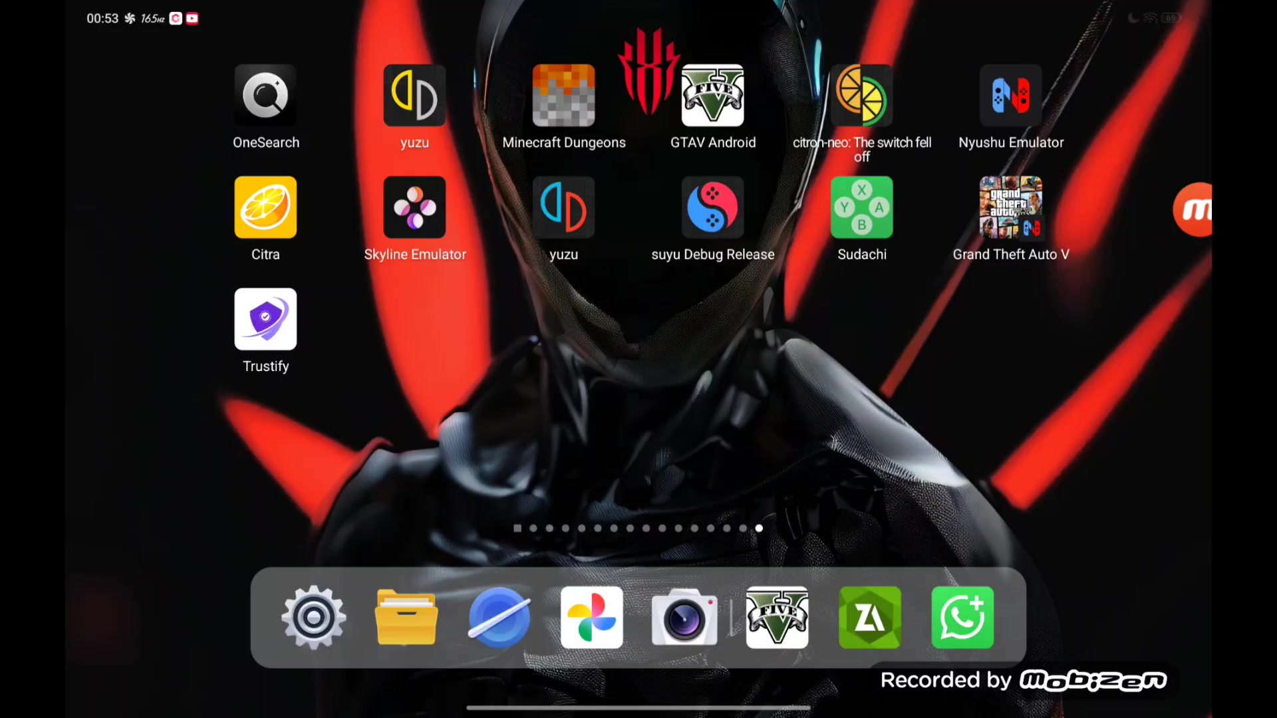This screenshot has width=1277, height=718.
Task: Launch the Camera app in the dock
Action: [x=684, y=618]
